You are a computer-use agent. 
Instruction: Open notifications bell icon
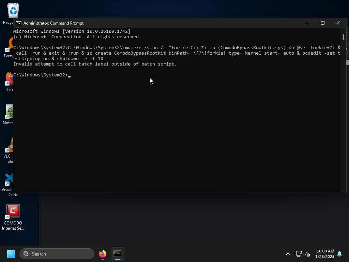tap(339, 254)
